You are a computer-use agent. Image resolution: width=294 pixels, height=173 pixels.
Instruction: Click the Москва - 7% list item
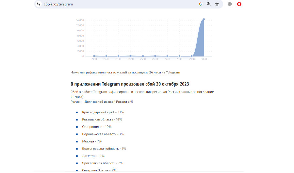click(92, 141)
